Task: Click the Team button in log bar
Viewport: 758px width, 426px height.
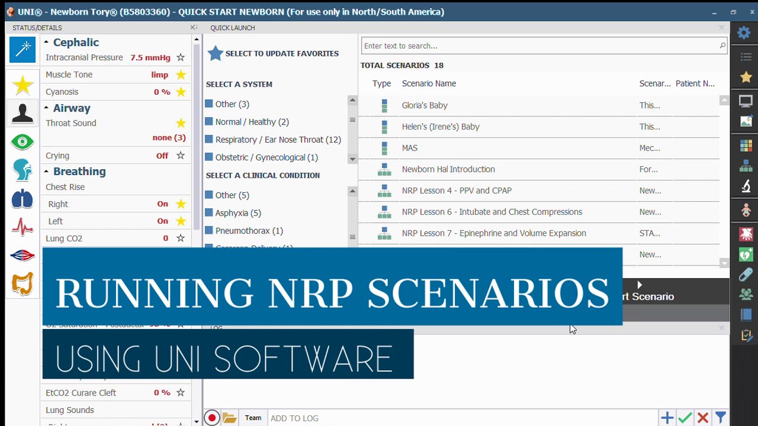Action: click(253, 418)
